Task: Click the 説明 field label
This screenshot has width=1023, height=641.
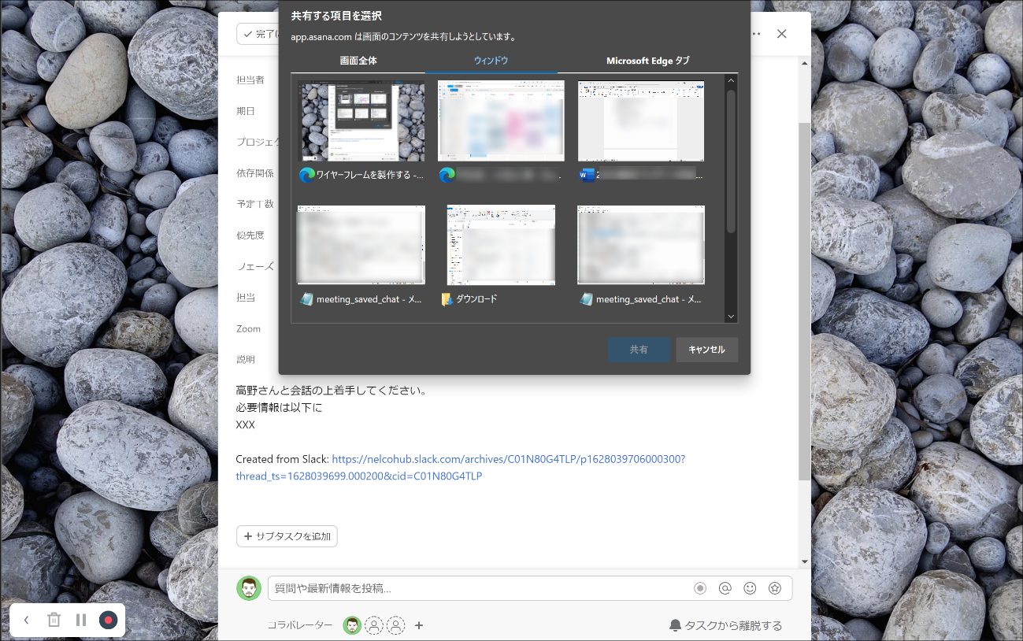Action: (246, 359)
